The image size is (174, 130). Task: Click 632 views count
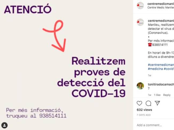[x=144, y=110]
